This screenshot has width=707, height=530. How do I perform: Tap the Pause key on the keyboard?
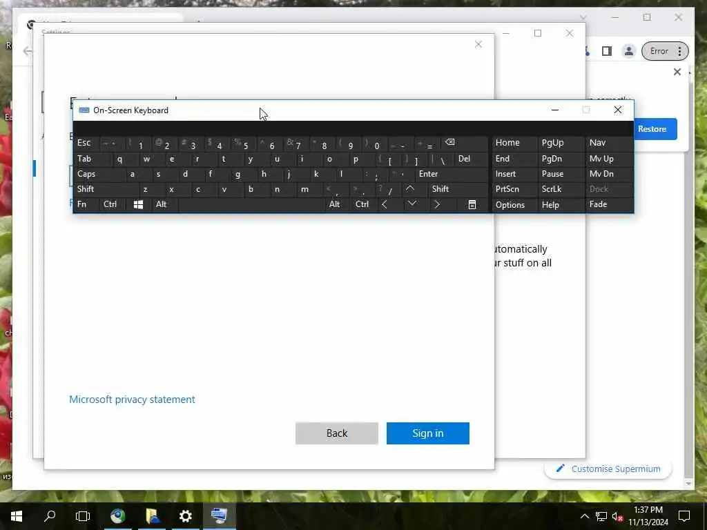(x=561, y=174)
